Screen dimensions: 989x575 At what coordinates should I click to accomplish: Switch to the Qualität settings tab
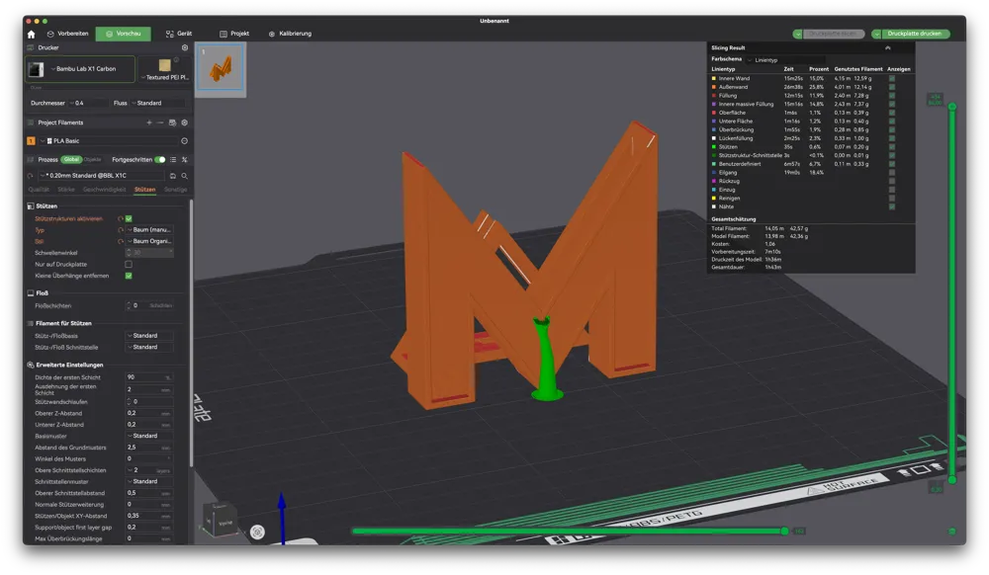tap(39, 190)
